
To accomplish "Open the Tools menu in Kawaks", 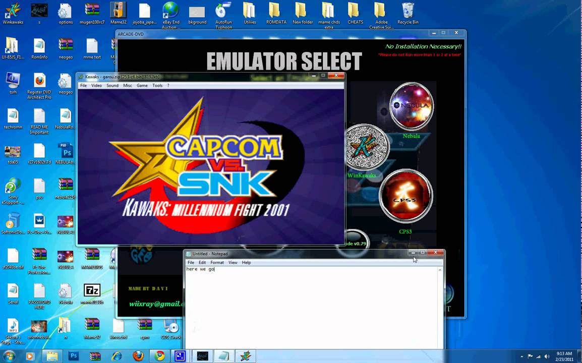I will pos(157,85).
